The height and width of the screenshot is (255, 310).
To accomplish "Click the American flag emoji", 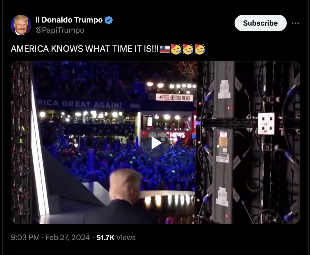I will [165, 49].
